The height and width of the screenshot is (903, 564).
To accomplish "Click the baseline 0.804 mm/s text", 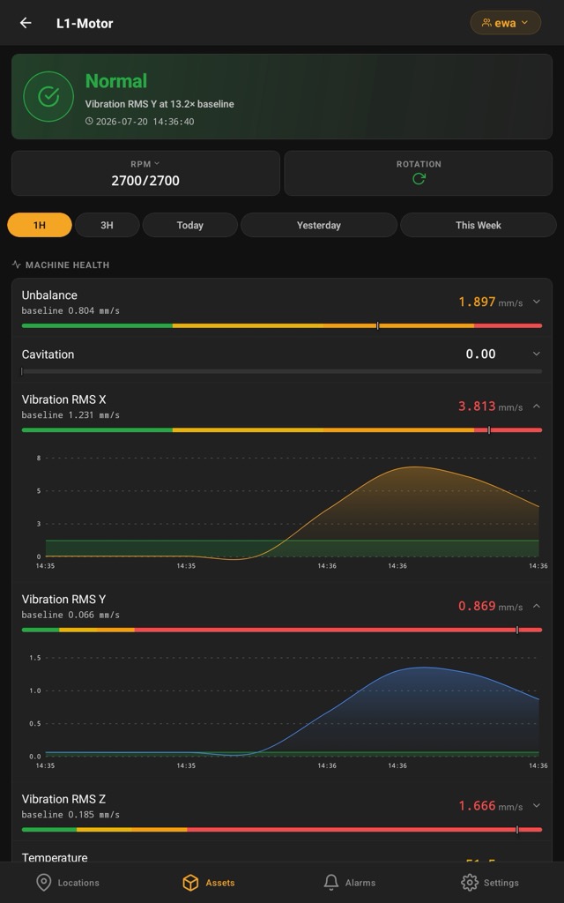I will tap(70, 311).
